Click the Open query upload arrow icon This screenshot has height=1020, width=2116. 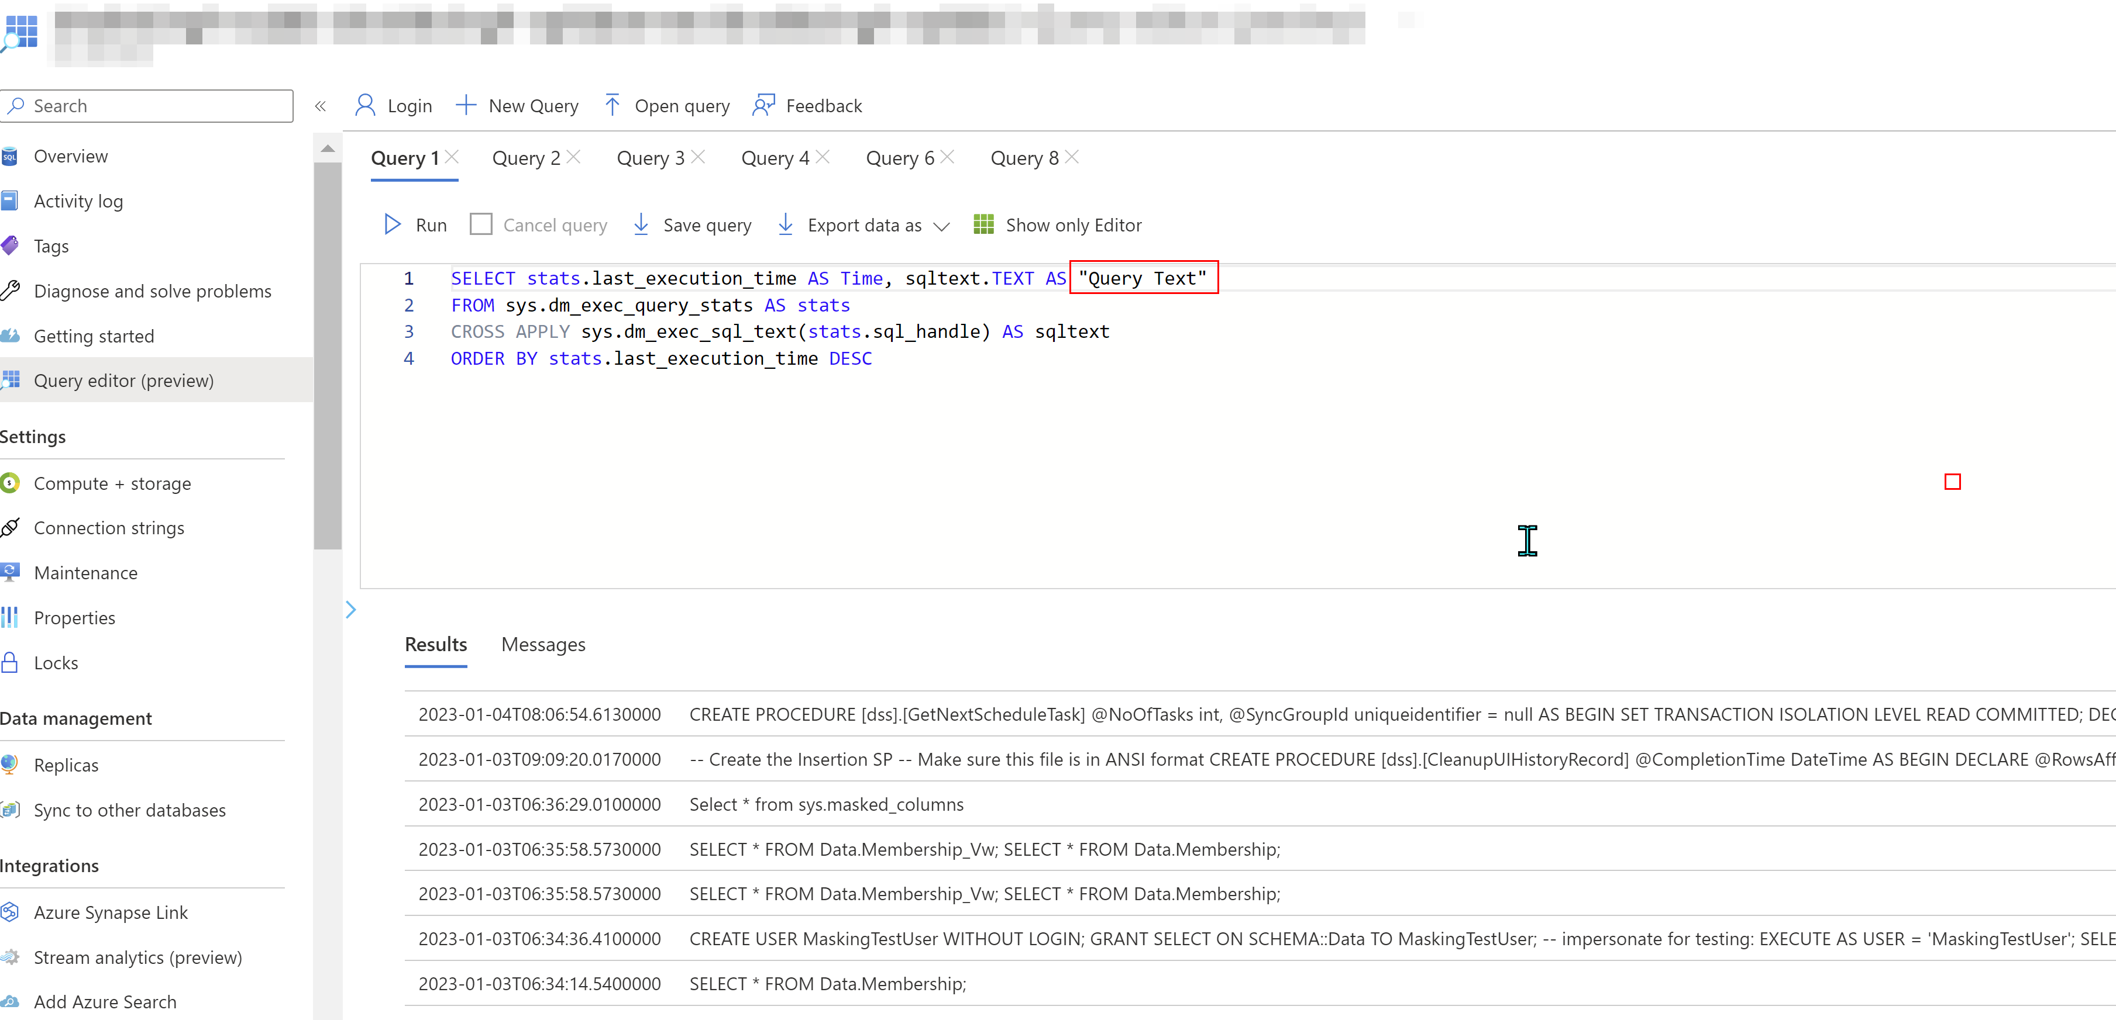point(612,105)
